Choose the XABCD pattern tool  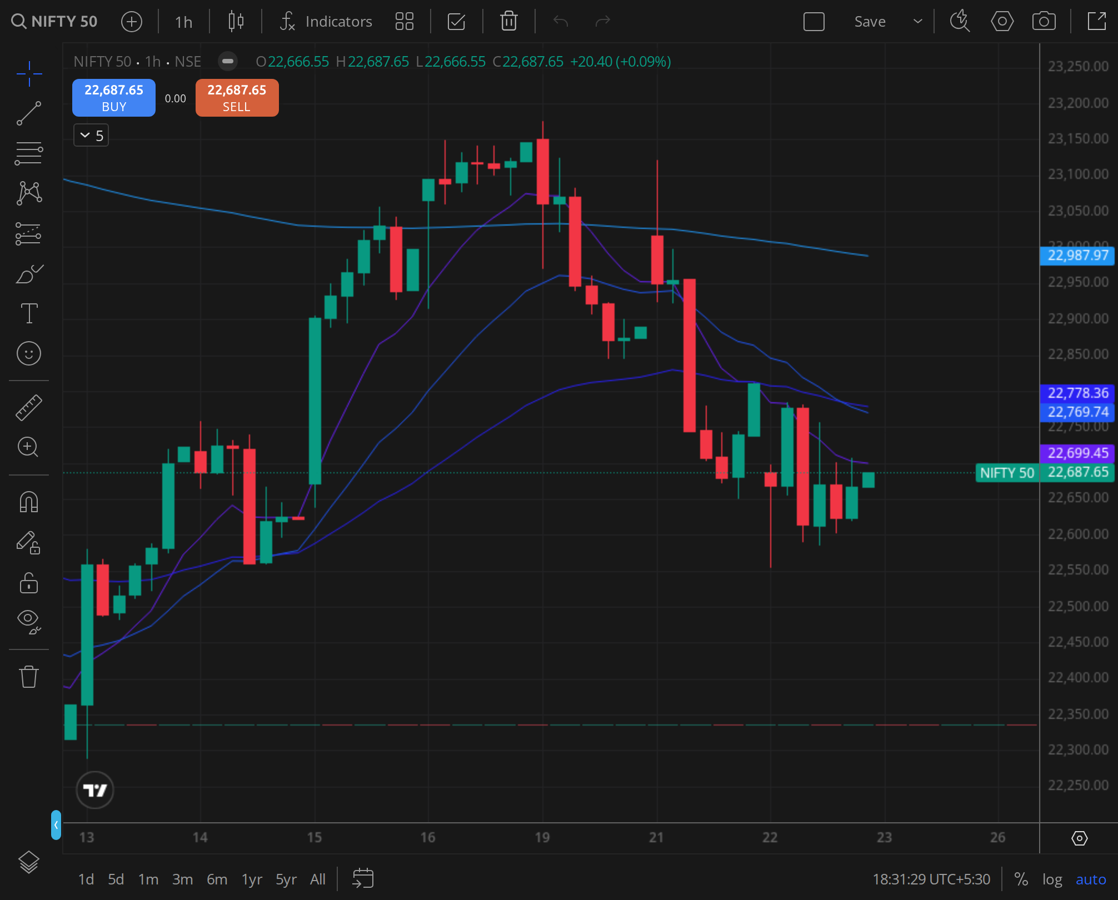tap(29, 193)
